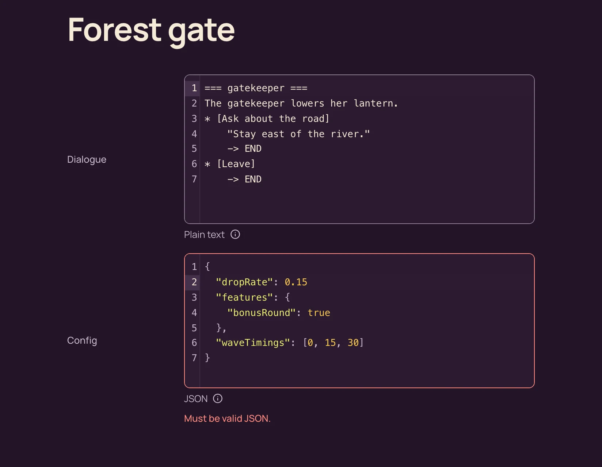Click the value 30 in the waveTimings array
The image size is (602, 467).
[x=353, y=343]
